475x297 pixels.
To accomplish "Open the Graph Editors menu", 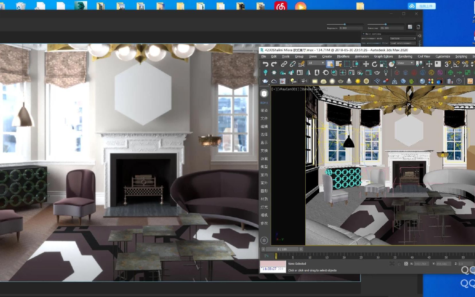I will (383, 56).
